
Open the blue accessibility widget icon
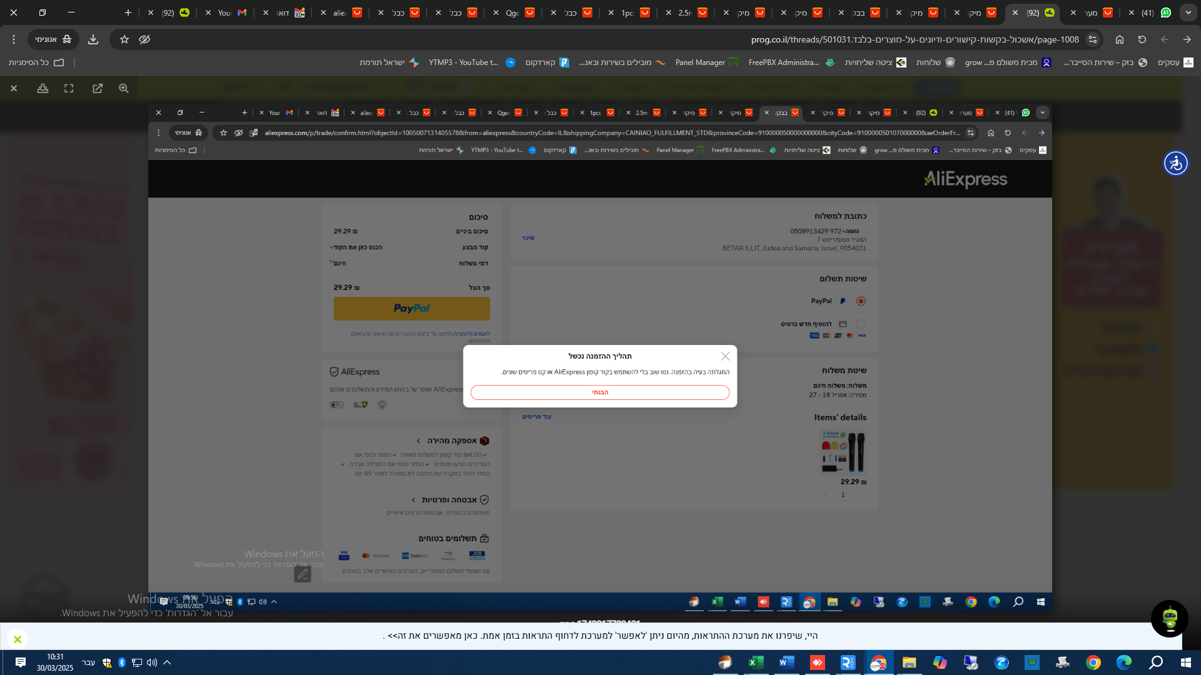point(1175,164)
